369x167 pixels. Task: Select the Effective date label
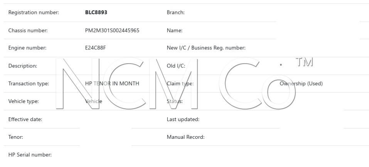coord(25,119)
